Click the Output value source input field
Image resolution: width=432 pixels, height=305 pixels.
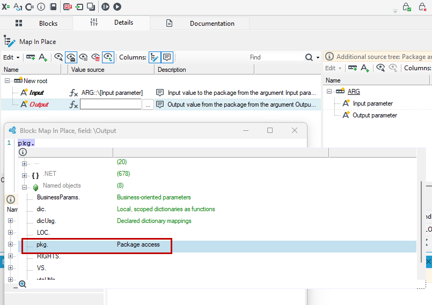(111, 105)
